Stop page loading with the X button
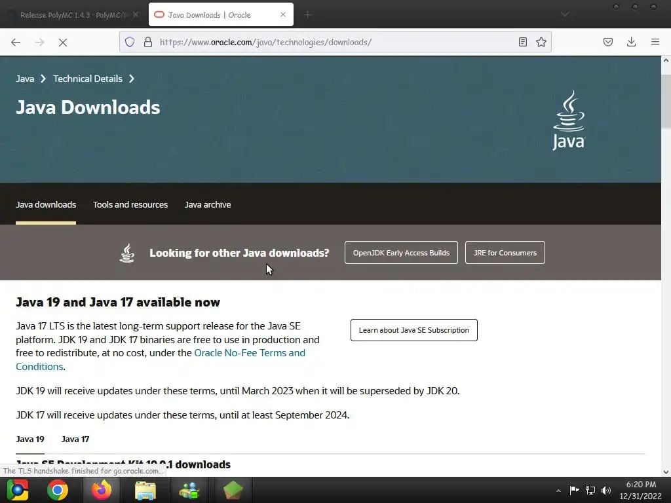 63,42
